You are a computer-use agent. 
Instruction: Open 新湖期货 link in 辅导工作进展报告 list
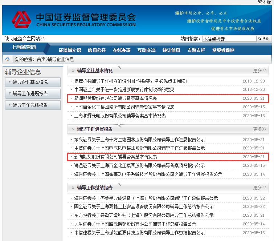click(115, 157)
